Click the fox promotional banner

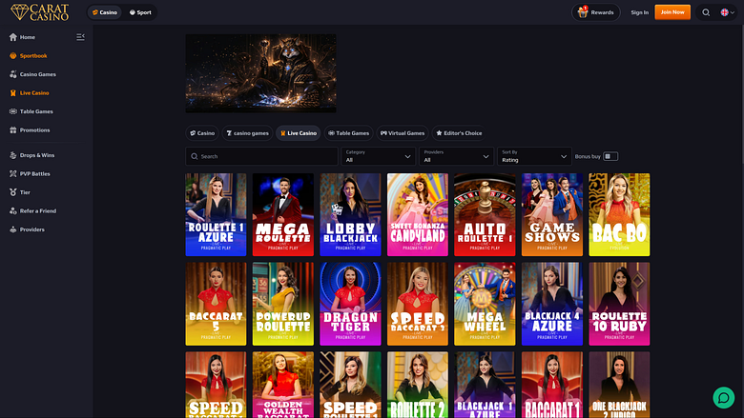point(260,73)
